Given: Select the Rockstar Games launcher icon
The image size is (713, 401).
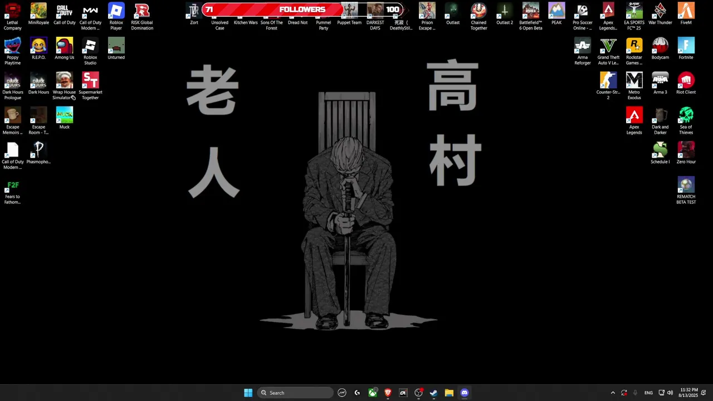Looking at the screenshot, I should tap(634, 52).
